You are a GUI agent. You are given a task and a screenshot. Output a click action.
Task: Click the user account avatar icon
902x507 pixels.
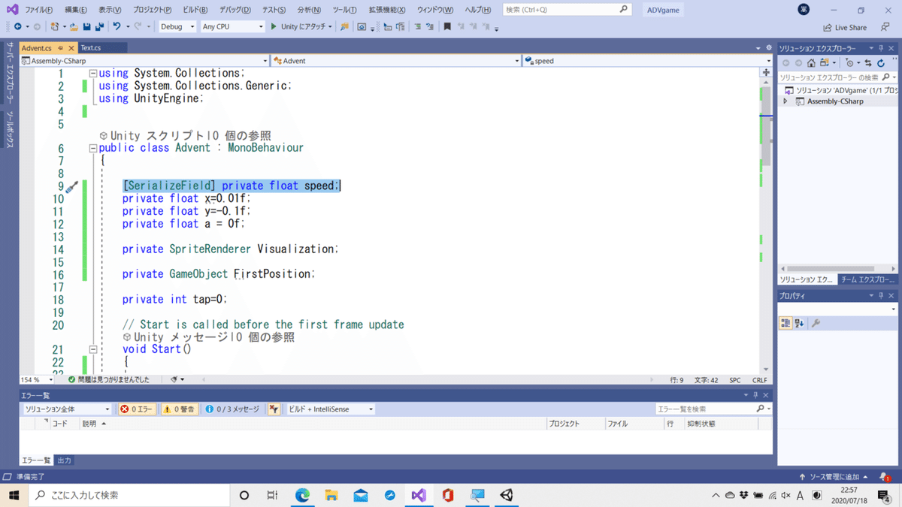coord(804,9)
